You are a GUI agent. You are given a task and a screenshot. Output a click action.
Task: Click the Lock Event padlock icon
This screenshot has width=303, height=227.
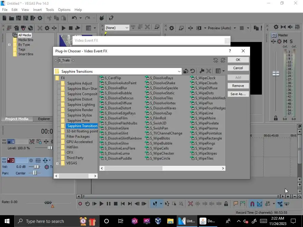[x=226, y=204]
